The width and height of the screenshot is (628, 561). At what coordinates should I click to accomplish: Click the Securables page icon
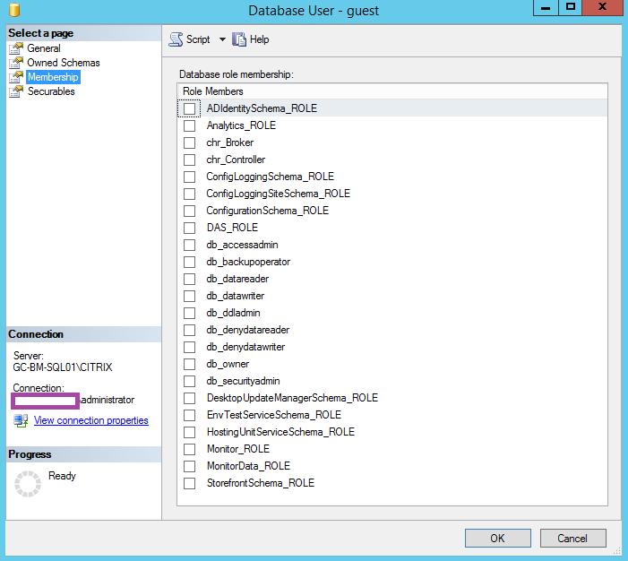pyautogui.click(x=16, y=91)
